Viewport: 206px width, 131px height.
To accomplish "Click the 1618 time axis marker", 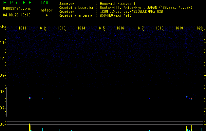I will click(x=159, y=28).
